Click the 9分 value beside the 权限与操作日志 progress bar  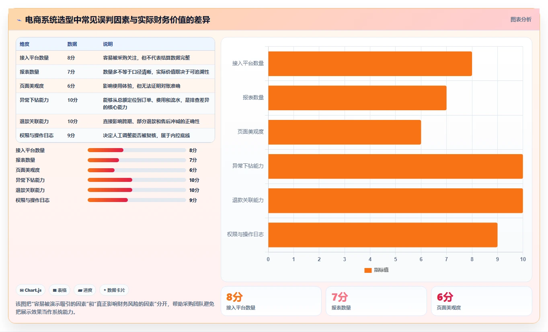(193, 200)
